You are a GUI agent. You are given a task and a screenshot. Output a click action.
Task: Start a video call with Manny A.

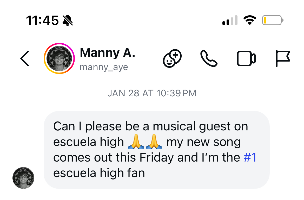(x=246, y=58)
